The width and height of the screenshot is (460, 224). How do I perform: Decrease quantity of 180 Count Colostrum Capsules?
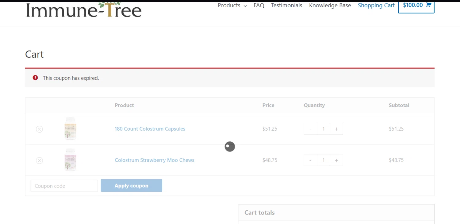point(310,129)
